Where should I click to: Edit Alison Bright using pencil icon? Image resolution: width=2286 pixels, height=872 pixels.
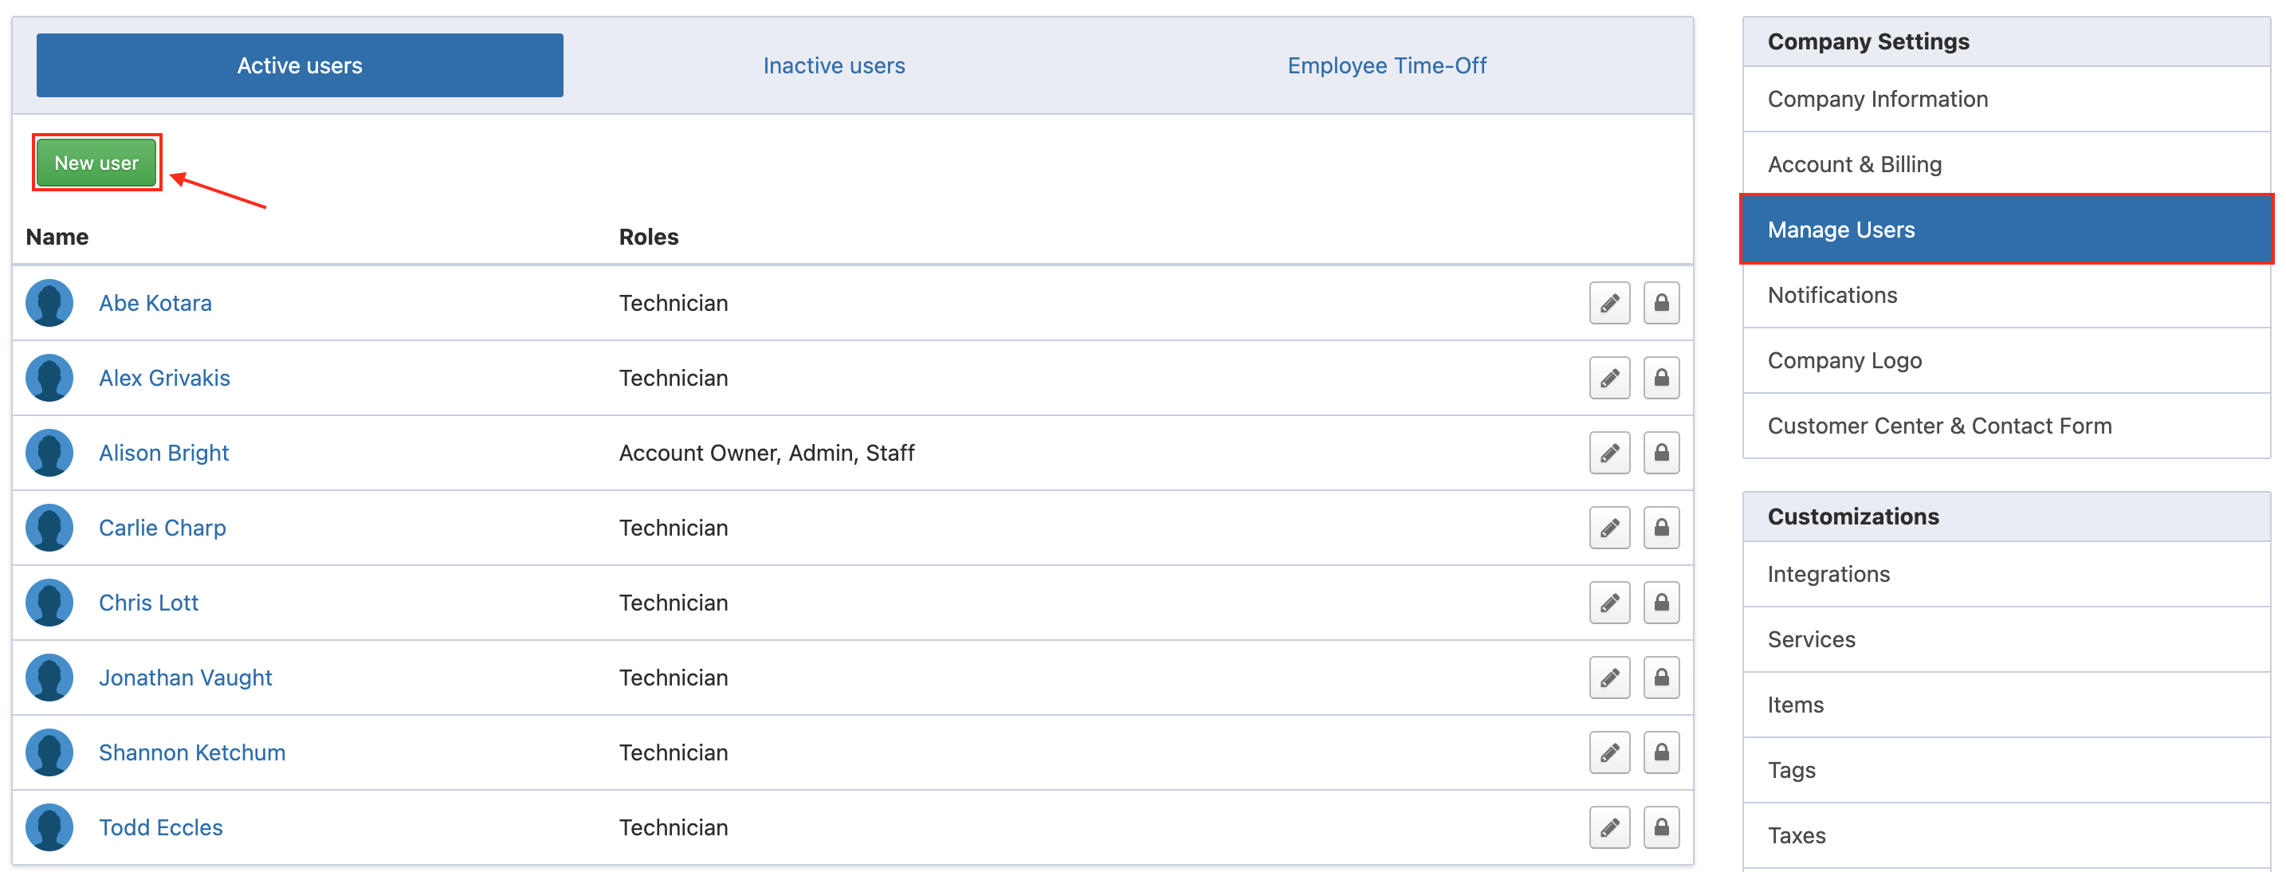tap(1609, 454)
